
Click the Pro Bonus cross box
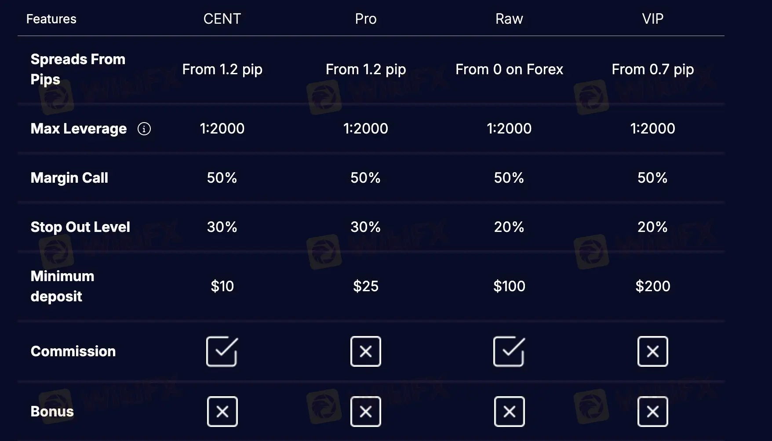click(365, 412)
